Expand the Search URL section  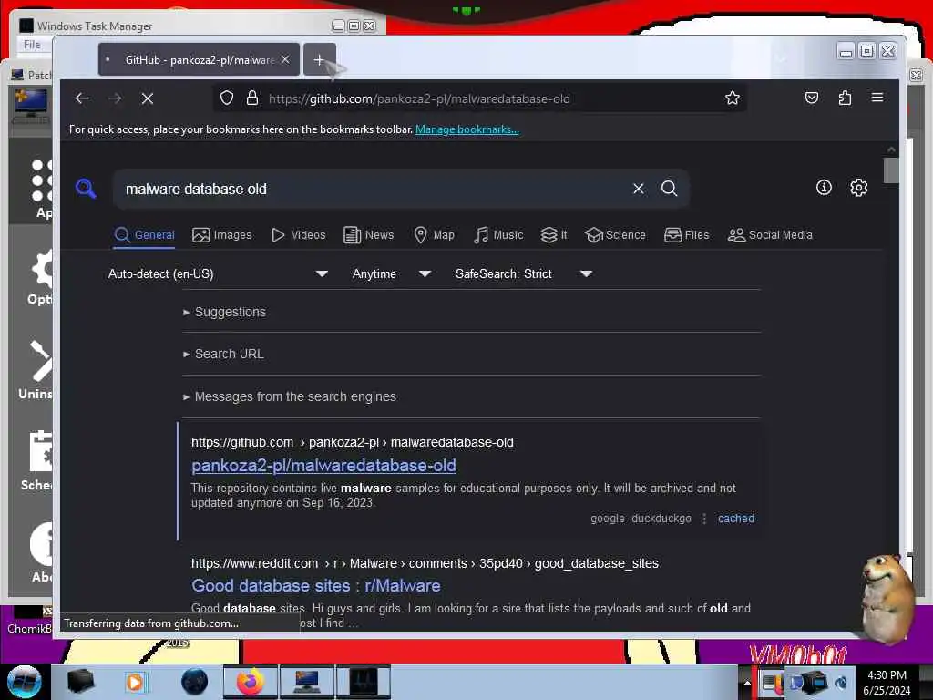[x=224, y=354]
